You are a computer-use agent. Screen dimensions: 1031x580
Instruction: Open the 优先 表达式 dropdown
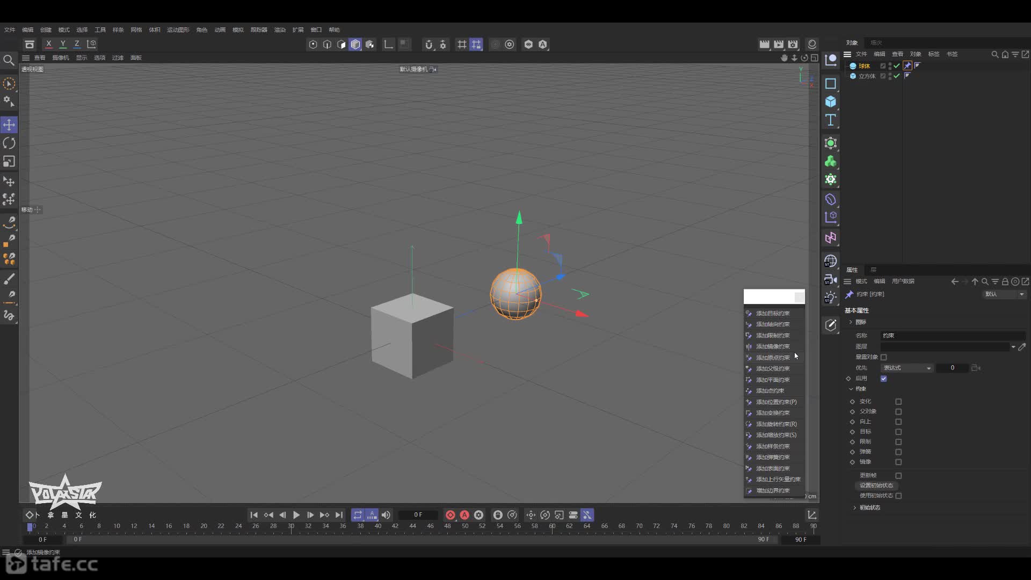[907, 368]
